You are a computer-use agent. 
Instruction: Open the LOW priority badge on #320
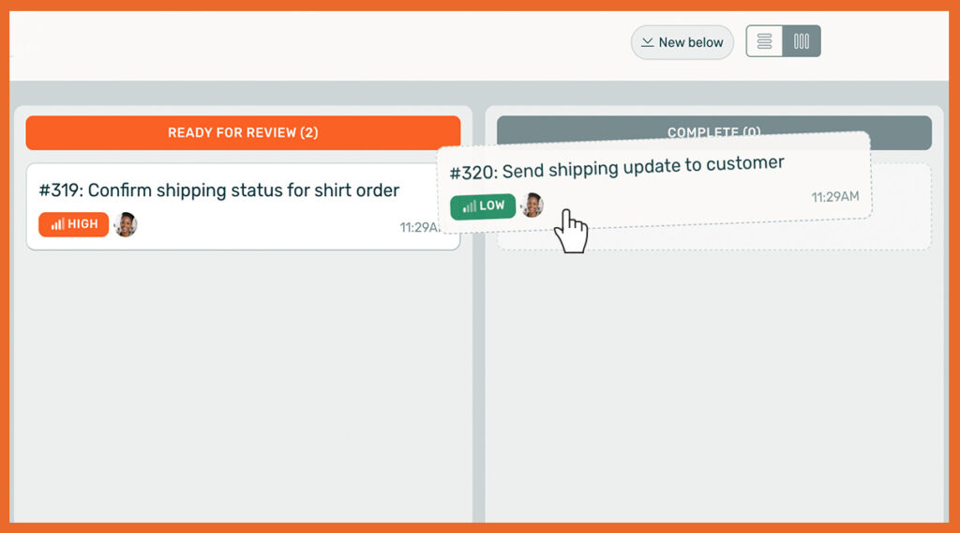(483, 206)
